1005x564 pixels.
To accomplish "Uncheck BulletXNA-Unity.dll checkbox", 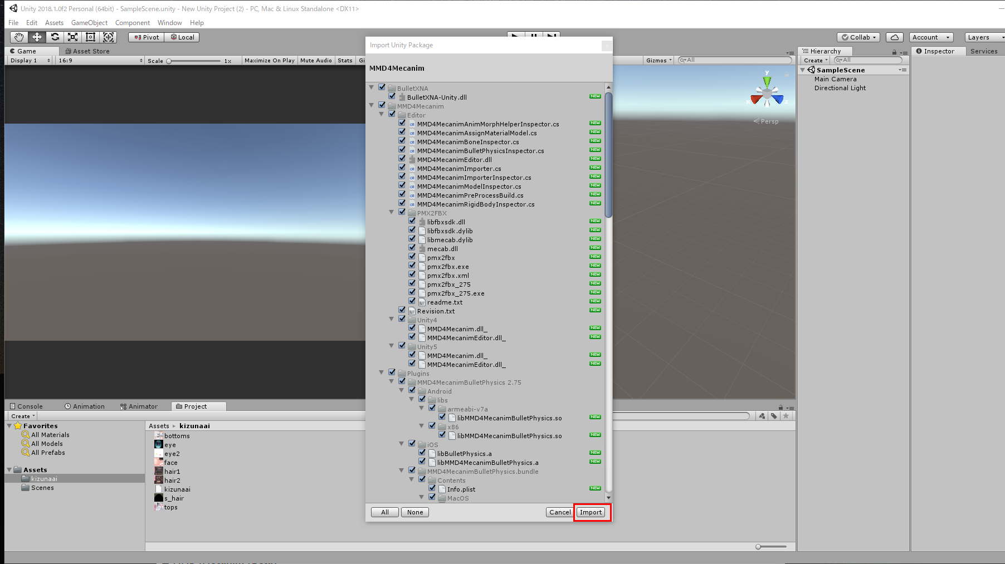I will coord(392,96).
